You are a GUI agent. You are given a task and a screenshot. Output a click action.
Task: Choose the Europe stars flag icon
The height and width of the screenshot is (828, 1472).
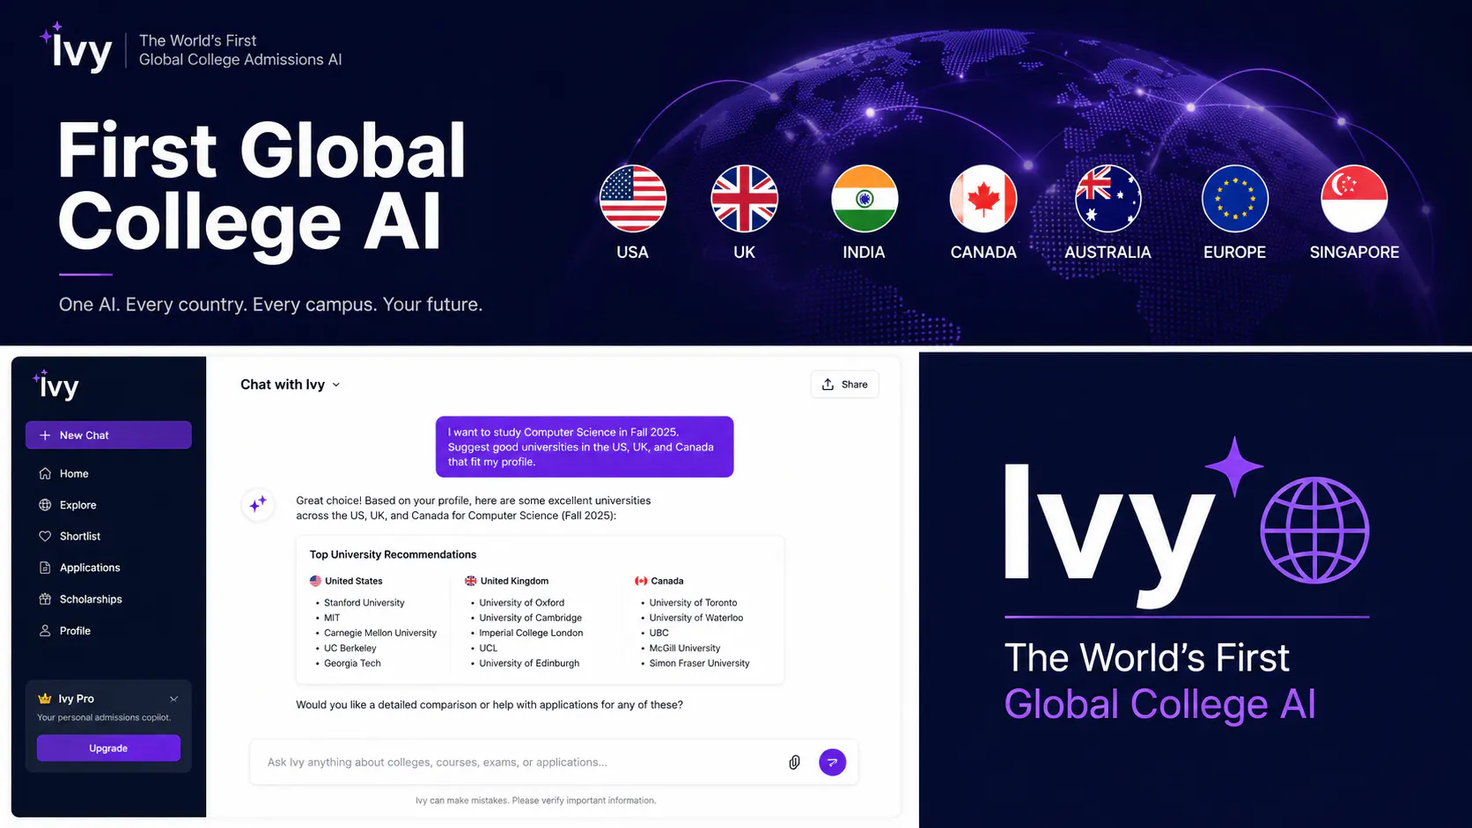[x=1235, y=199]
